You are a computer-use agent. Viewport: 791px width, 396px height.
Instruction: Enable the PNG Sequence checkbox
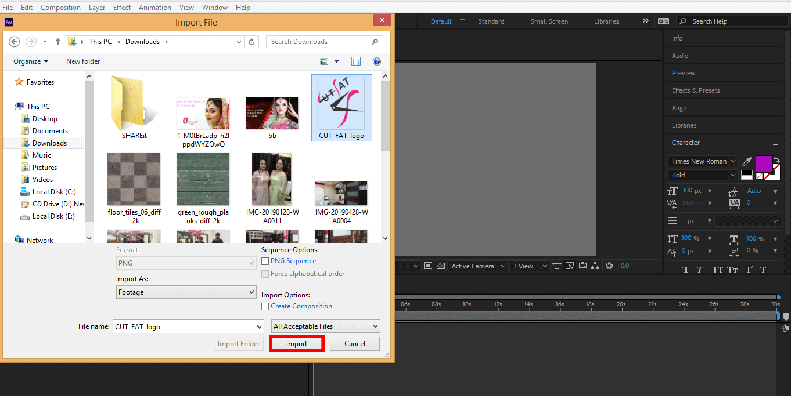[265, 261]
